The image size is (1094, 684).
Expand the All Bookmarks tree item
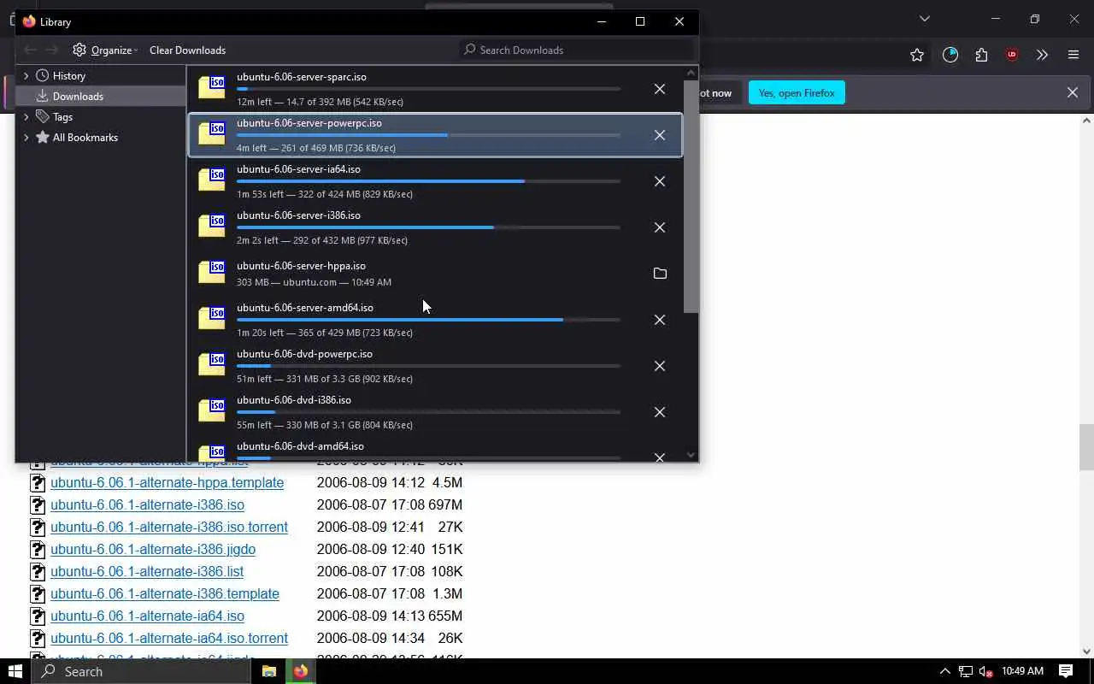(x=26, y=137)
